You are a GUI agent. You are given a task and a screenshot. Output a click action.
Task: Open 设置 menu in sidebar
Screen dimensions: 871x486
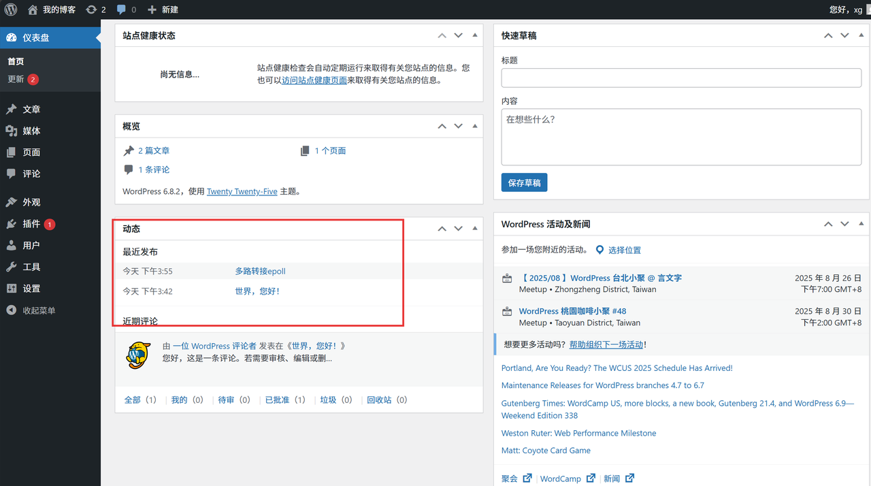[50, 289]
